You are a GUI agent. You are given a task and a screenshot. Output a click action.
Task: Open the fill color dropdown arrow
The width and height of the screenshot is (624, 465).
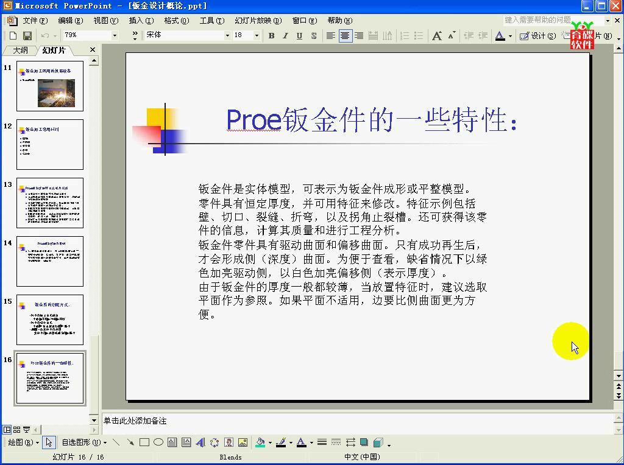point(270,442)
